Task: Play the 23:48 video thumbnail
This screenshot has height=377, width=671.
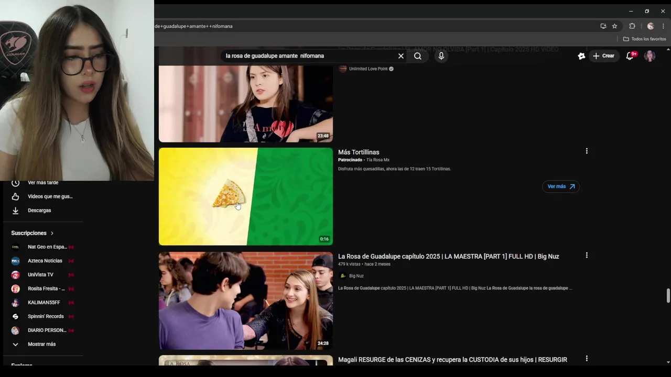Action: pos(246,104)
